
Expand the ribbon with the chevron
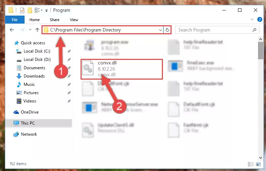point(252,19)
